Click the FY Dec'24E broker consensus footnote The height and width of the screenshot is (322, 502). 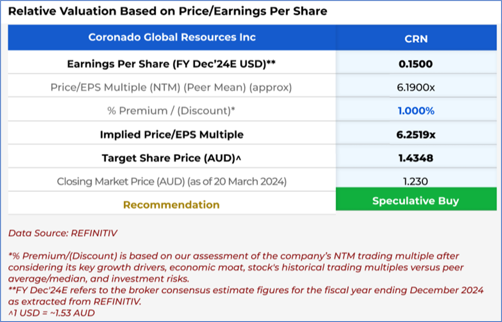(x=246, y=296)
